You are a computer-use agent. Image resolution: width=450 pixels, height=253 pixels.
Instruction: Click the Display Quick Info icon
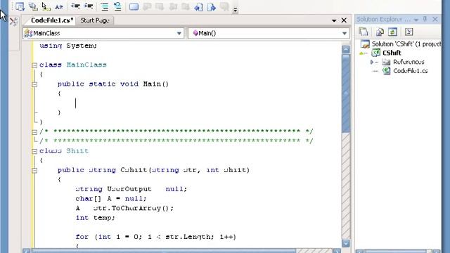coord(46,6)
